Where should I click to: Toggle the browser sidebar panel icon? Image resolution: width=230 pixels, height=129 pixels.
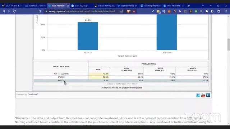coord(212,11)
